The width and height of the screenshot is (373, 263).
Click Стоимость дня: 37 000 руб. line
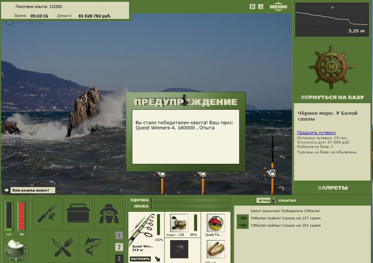323,142
